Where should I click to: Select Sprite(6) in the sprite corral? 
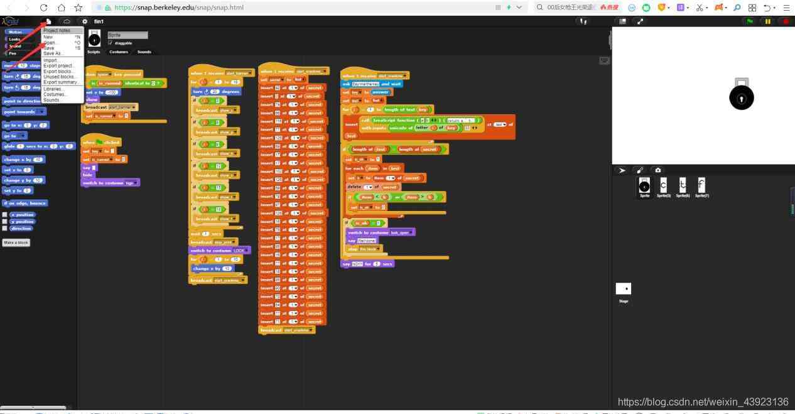click(683, 187)
